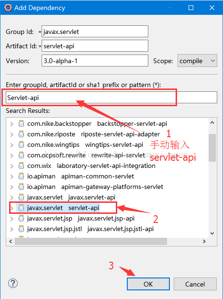Confirm the dependency with OK
This screenshot has width=223, height=299.
pos(148,284)
